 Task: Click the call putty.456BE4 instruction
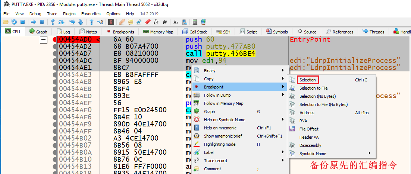coord(220,54)
